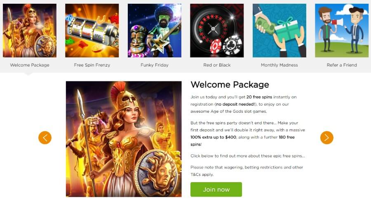The width and height of the screenshot is (371, 204).
Task: Select the Free Spin Frenzy slot image
Action: (92, 31)
